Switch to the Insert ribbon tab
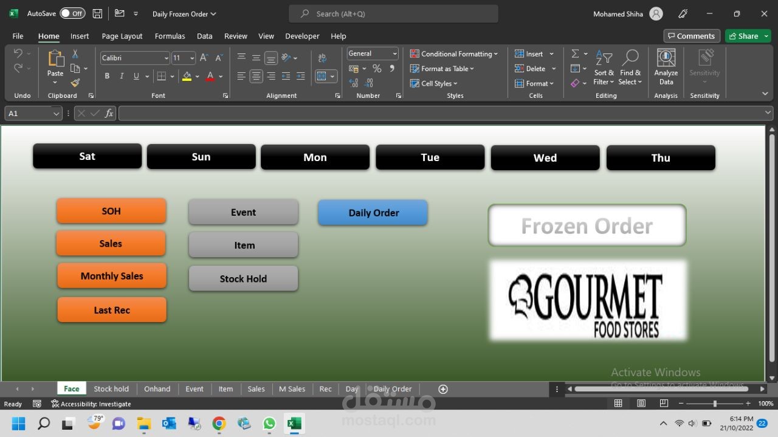This screenshot has height=437, width=778. point(80,36)
